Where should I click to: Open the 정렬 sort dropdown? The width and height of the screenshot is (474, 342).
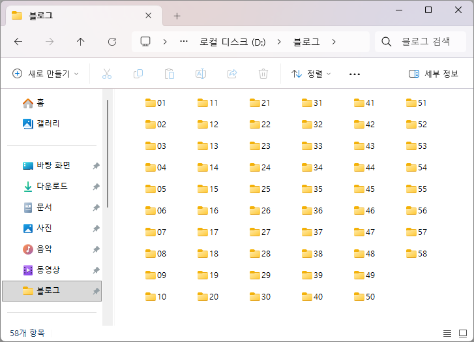[311, 74]
